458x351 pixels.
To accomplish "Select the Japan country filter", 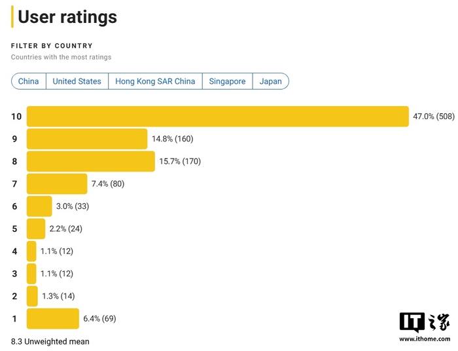I will click(x=271, y=81).
